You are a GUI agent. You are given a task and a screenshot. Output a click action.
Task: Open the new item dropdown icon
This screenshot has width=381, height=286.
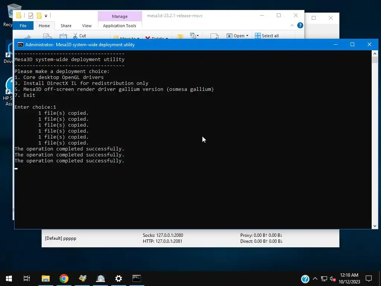point(194,36)
